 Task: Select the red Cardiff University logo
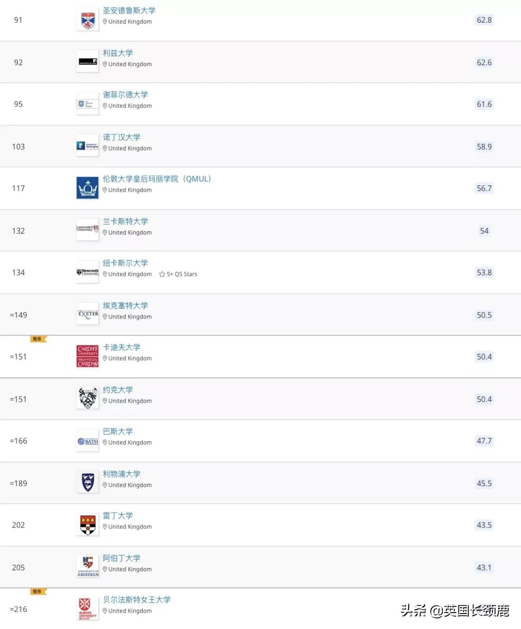tap(87, 356)
